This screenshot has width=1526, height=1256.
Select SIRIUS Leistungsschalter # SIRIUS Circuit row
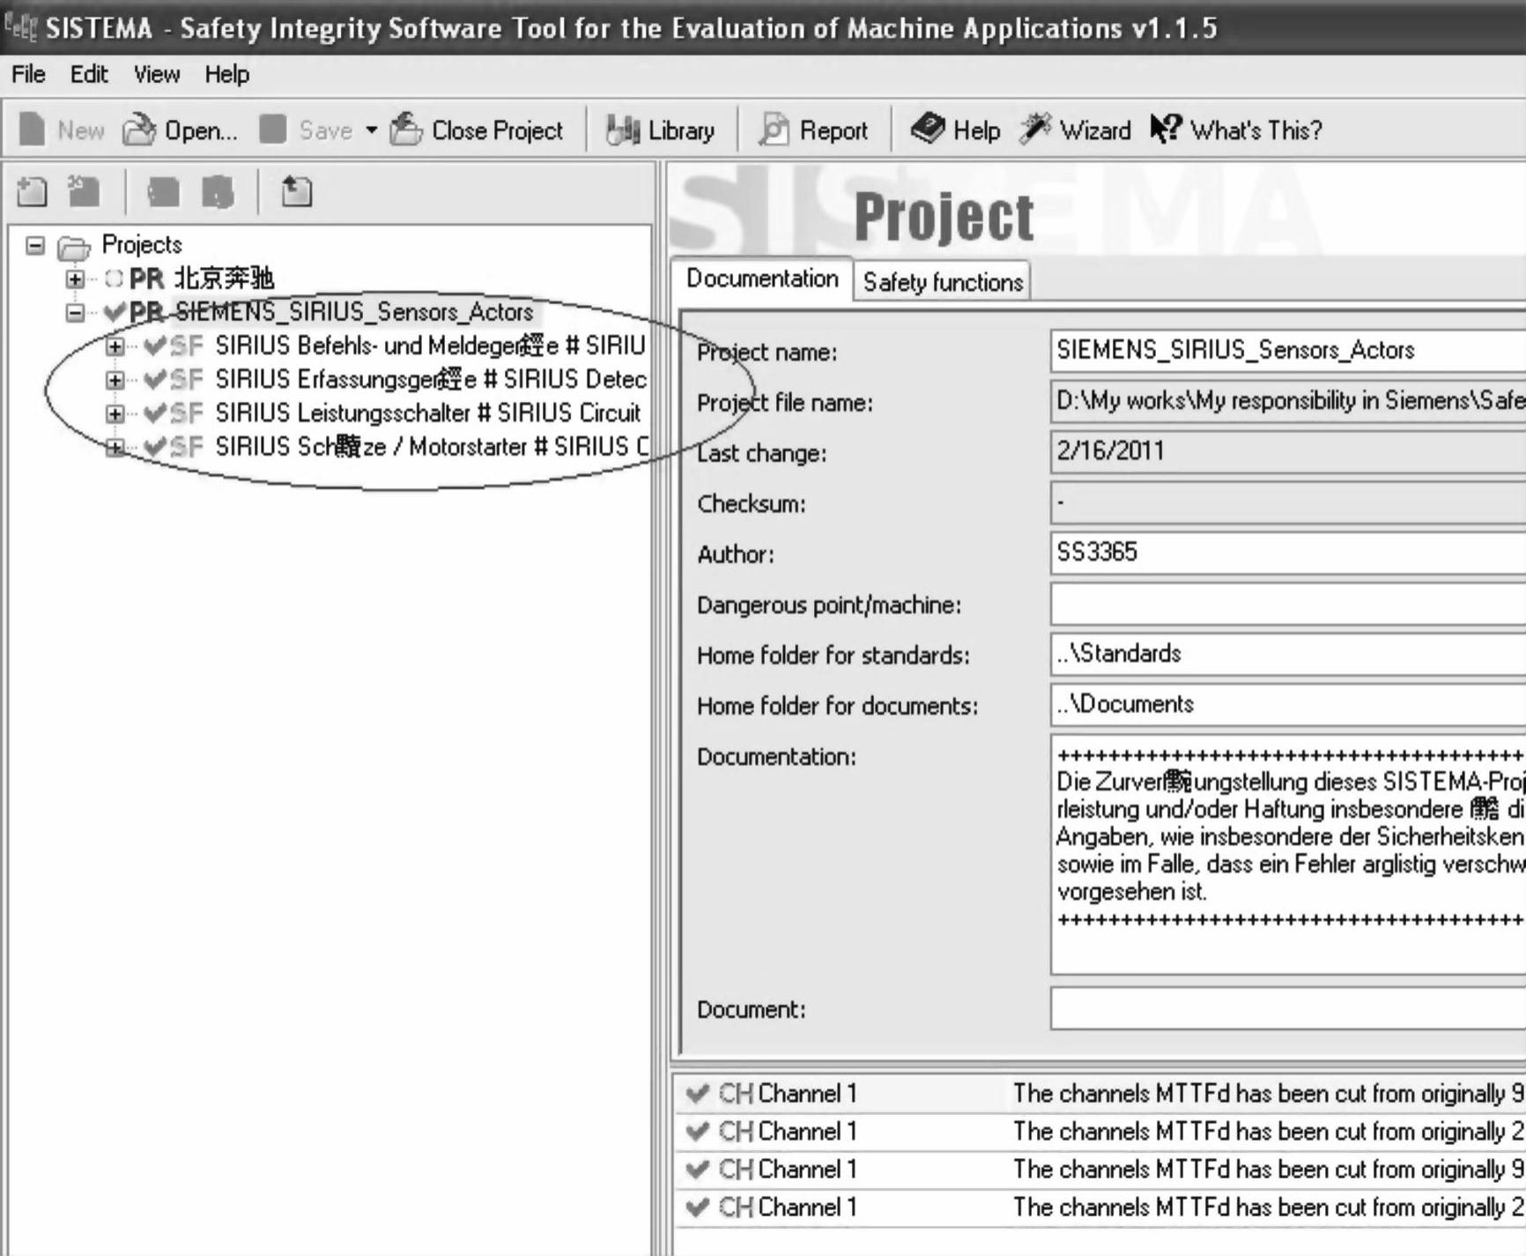[x=428, y=412]
